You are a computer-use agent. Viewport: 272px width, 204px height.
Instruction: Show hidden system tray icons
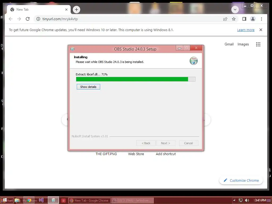pos(234,200)
